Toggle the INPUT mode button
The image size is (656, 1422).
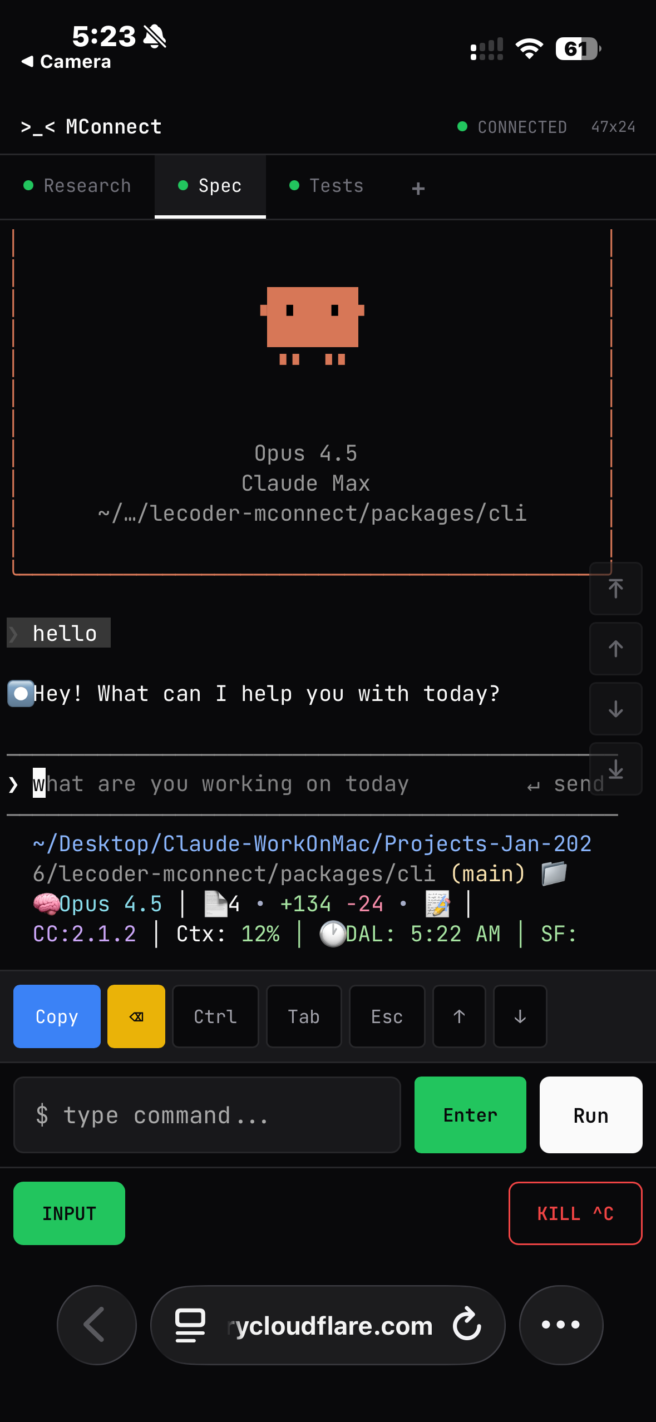pyautogui.click(x=69, y=1213)
